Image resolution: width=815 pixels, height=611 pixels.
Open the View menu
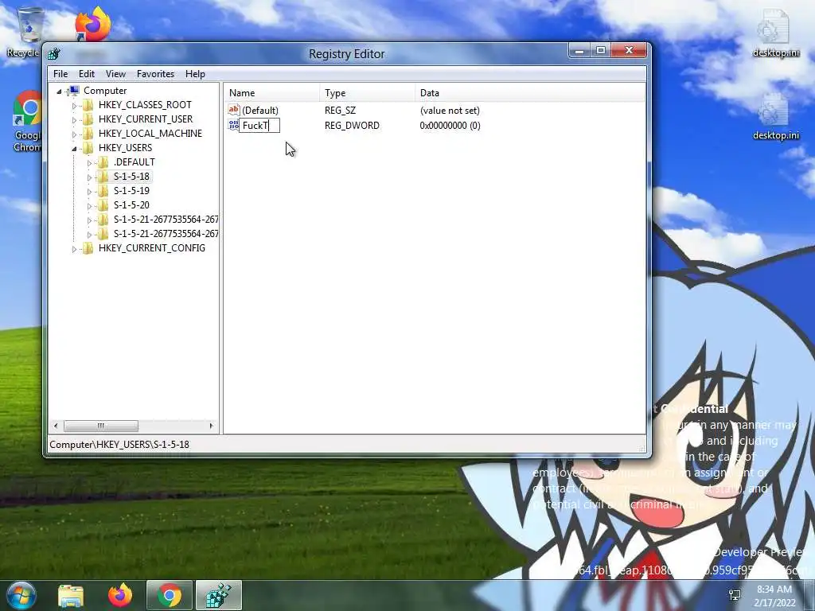click(x=115, y=74)
